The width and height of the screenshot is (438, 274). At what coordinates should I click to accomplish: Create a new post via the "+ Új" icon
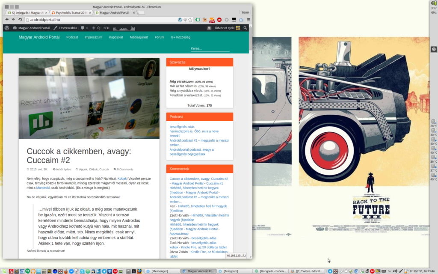tap(96, 28)
